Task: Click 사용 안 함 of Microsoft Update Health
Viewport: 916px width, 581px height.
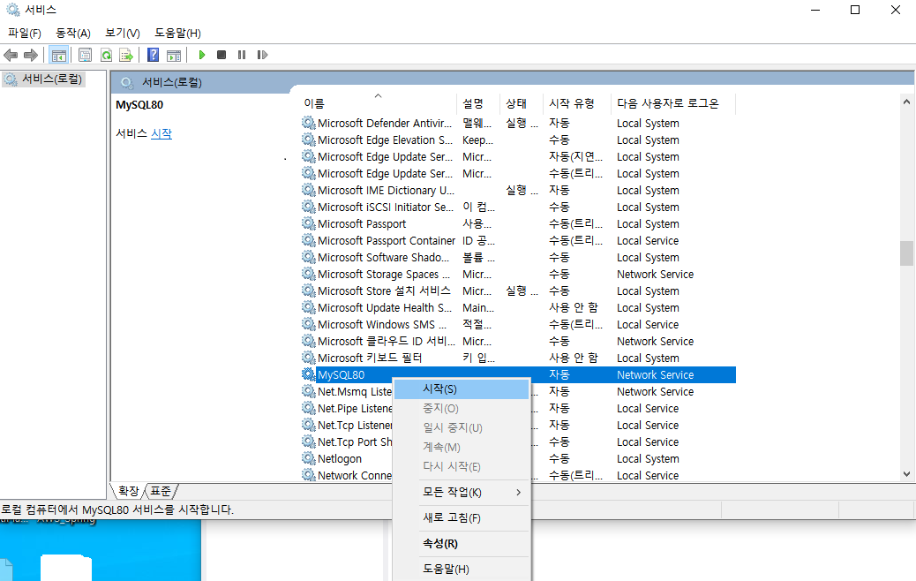Action: click(x=574, y=307)
